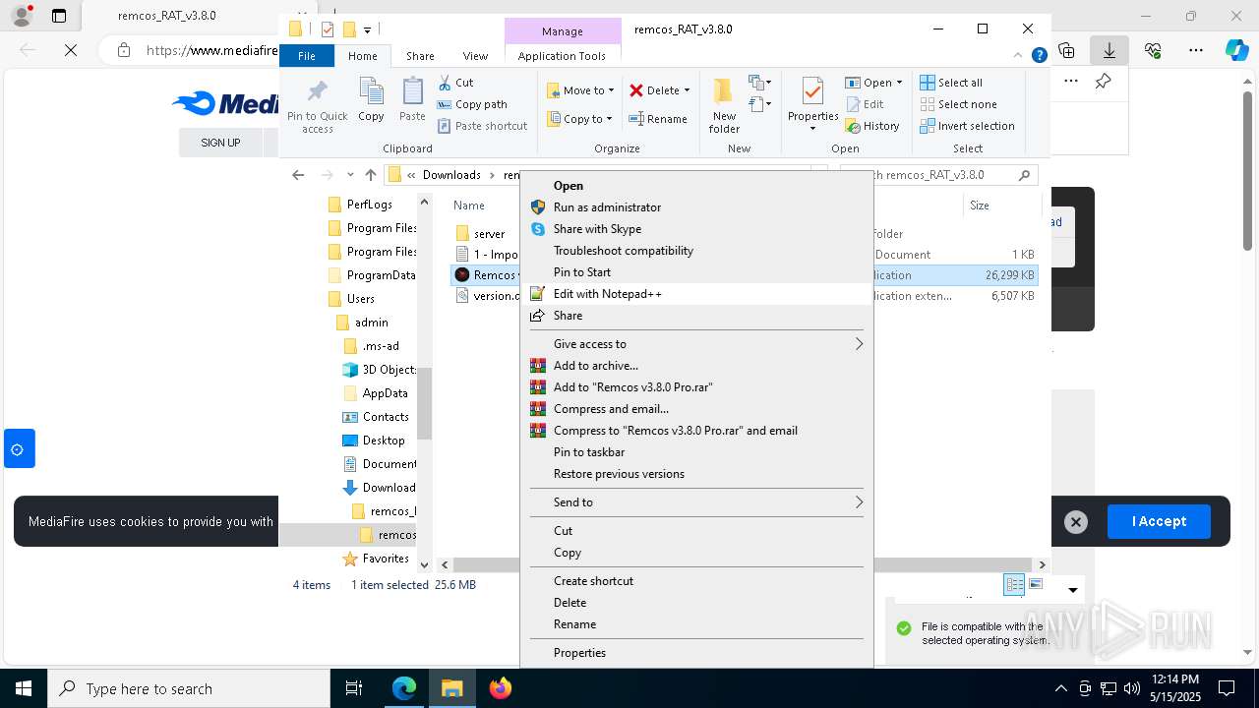Image resolution: width=1259 pixels, height=708 pixels.
Task: Click SIGN UP on MediaFire page
Action: [x=220, y=143]
